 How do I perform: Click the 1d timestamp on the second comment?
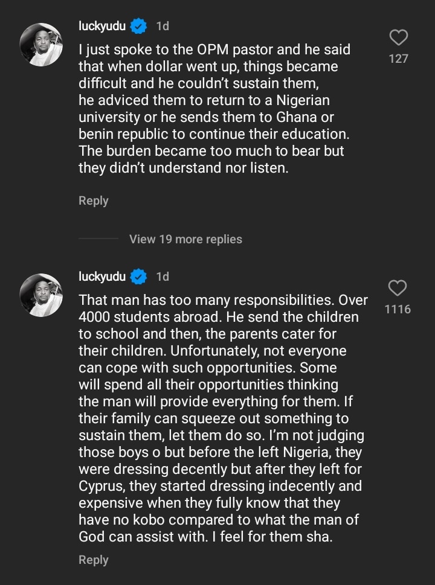163,277
